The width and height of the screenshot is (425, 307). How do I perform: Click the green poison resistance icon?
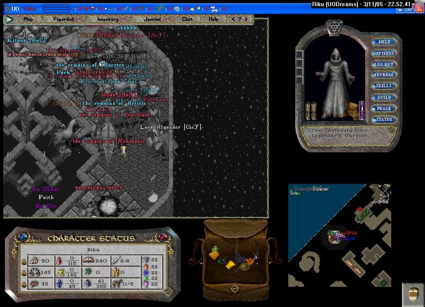coord(146,278)
